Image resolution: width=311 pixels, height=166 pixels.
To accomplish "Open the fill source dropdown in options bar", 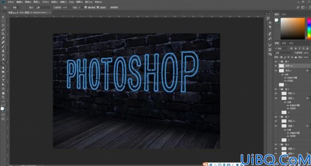I will tap(16, 7).
